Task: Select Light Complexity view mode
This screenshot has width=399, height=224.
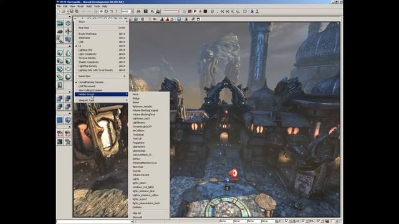Action: pos(102,54)
